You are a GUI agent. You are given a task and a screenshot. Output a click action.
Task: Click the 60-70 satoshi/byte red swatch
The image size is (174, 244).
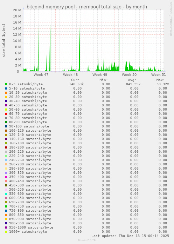pyautogui.click(x=6, y=114)
